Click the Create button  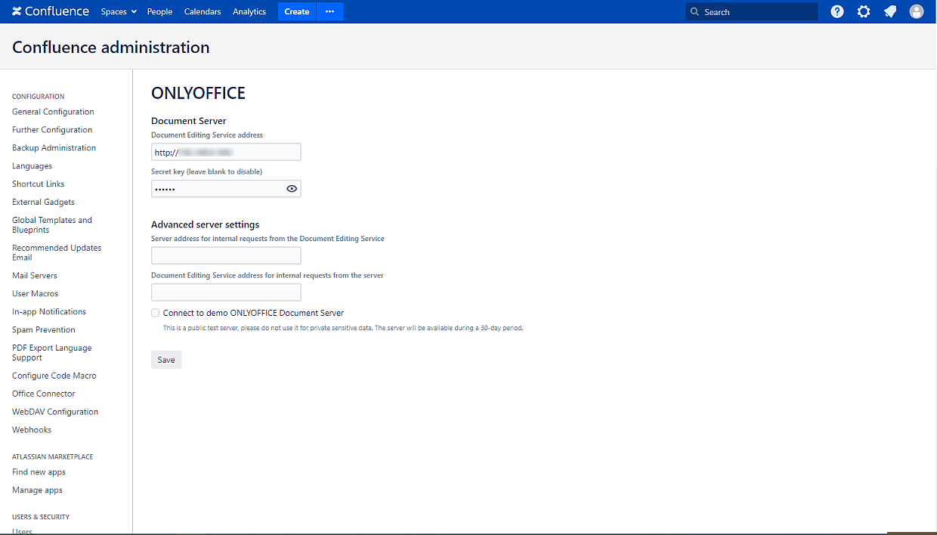pos(297,11)
